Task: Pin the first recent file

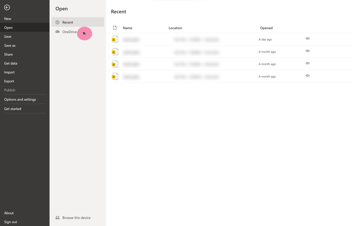Action: click(x=307, y=38)
